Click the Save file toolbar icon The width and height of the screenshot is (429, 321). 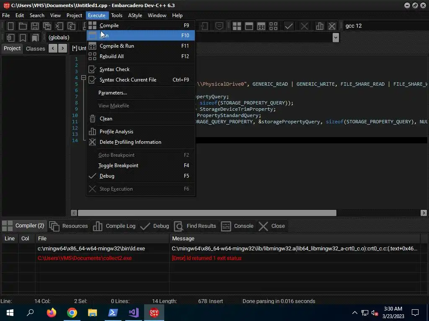pos(35,26)
